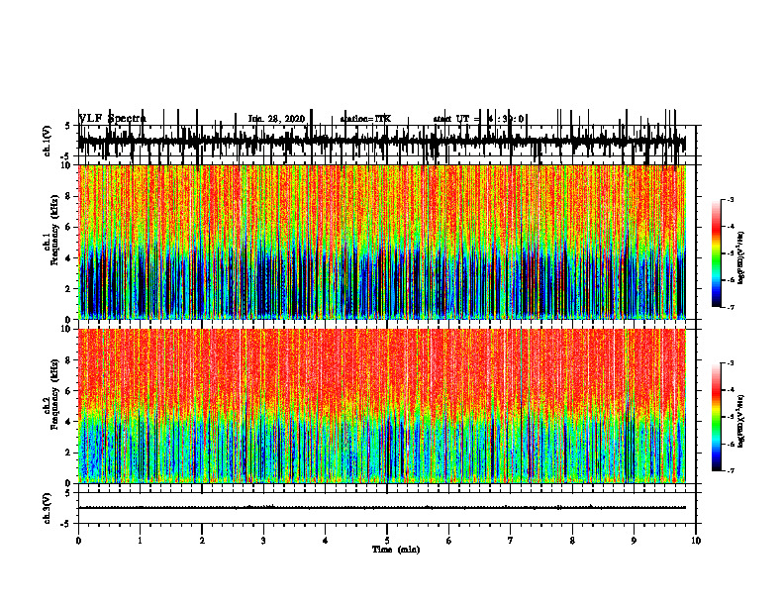Click the ch.1 frequency tick label '2'
The height and width of the screenshot is (606, 784).
[x=69, y=288]
